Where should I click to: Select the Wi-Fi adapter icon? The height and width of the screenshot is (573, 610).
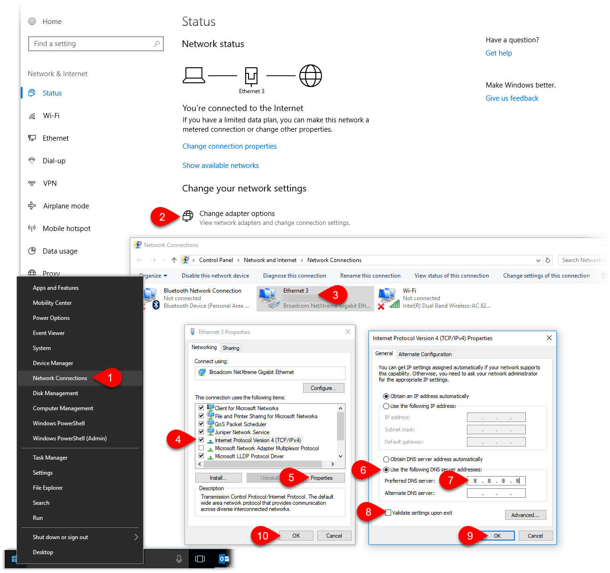388,298
